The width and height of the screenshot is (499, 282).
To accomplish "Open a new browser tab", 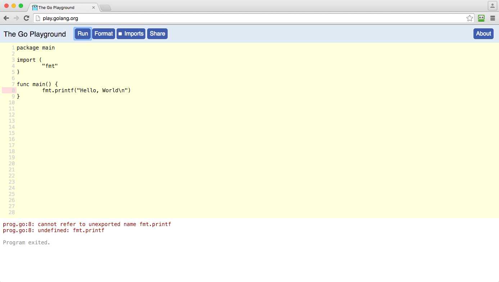I will [105, 7].
